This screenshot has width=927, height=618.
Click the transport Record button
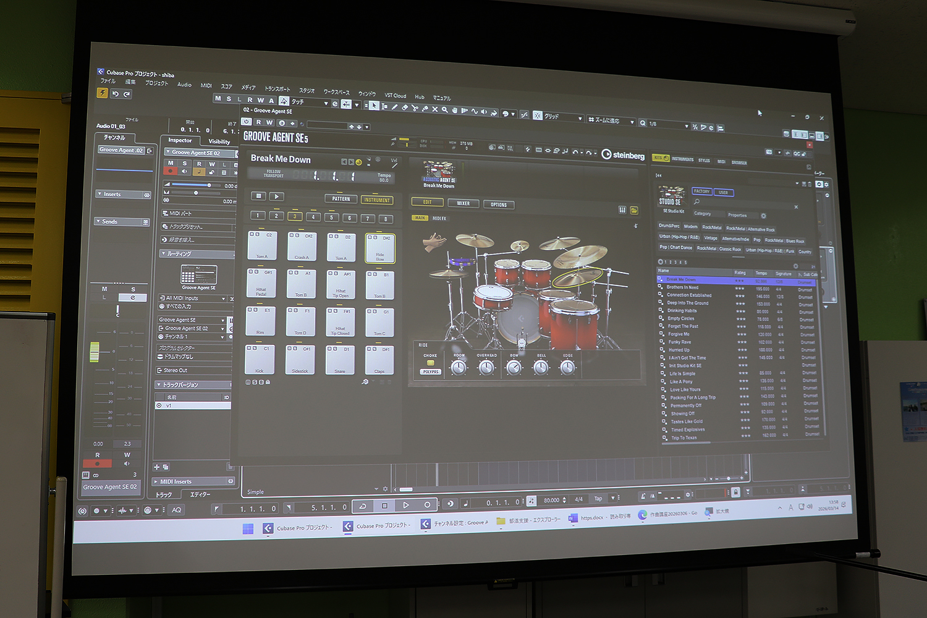tap(427, 505)
